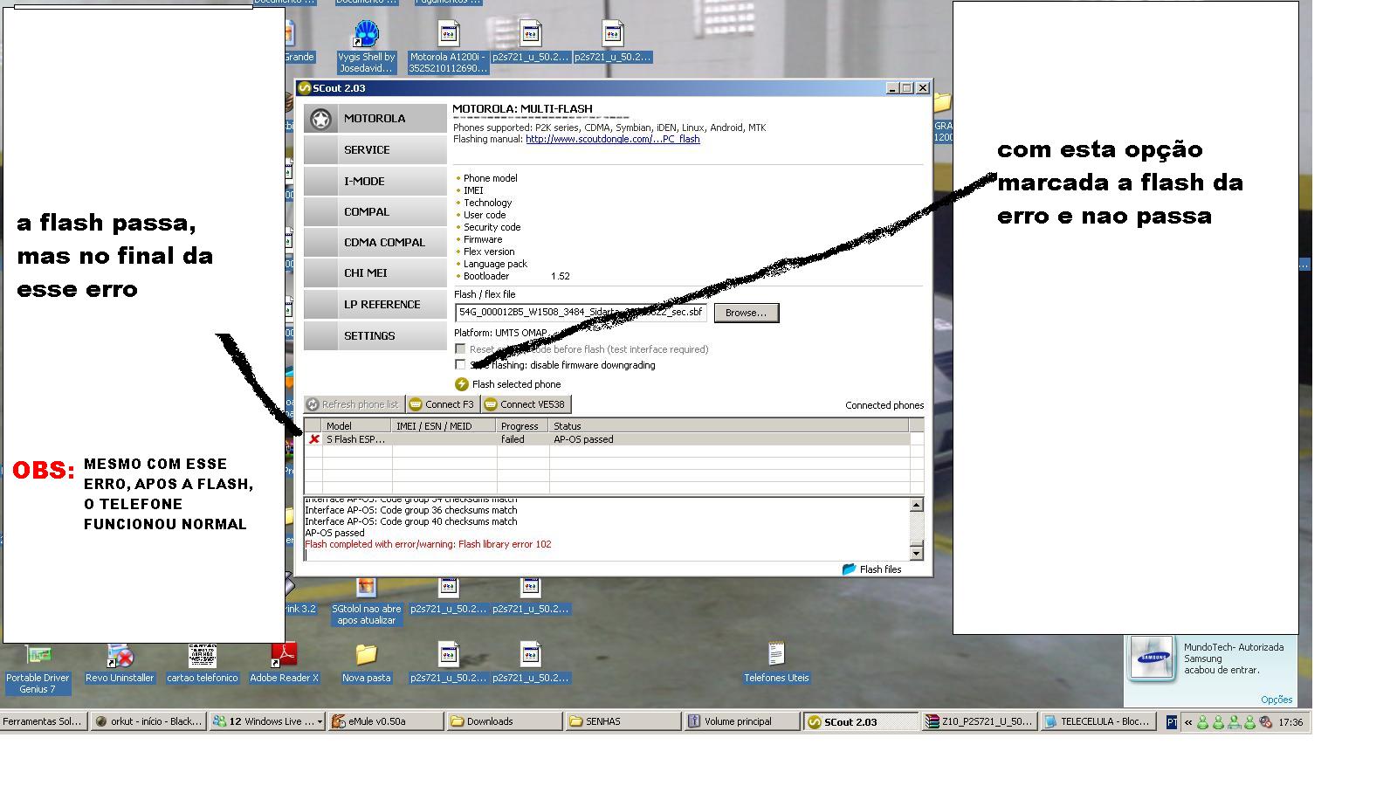Click the red Flash library error 102 log line
Image resolution: width=1397 pixels, height=786 pixels.
tap(428, 544)
